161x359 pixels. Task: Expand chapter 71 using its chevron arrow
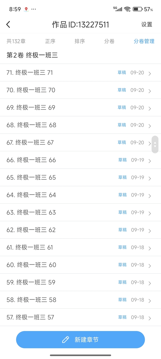click(150, 74)
